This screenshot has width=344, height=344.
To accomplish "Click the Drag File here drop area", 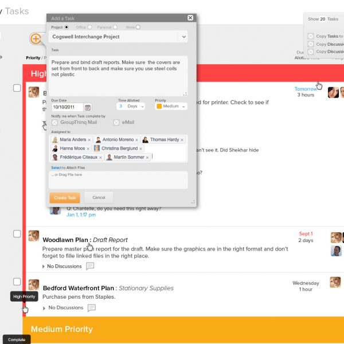I will (x=118, y=180).
